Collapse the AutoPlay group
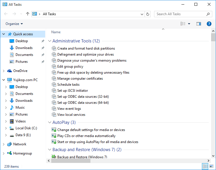 coord(50,122)
